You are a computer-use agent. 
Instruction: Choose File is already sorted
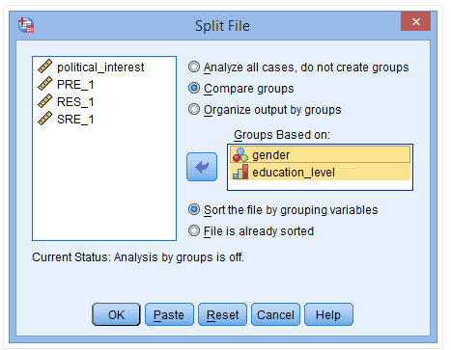click(194, 230)
